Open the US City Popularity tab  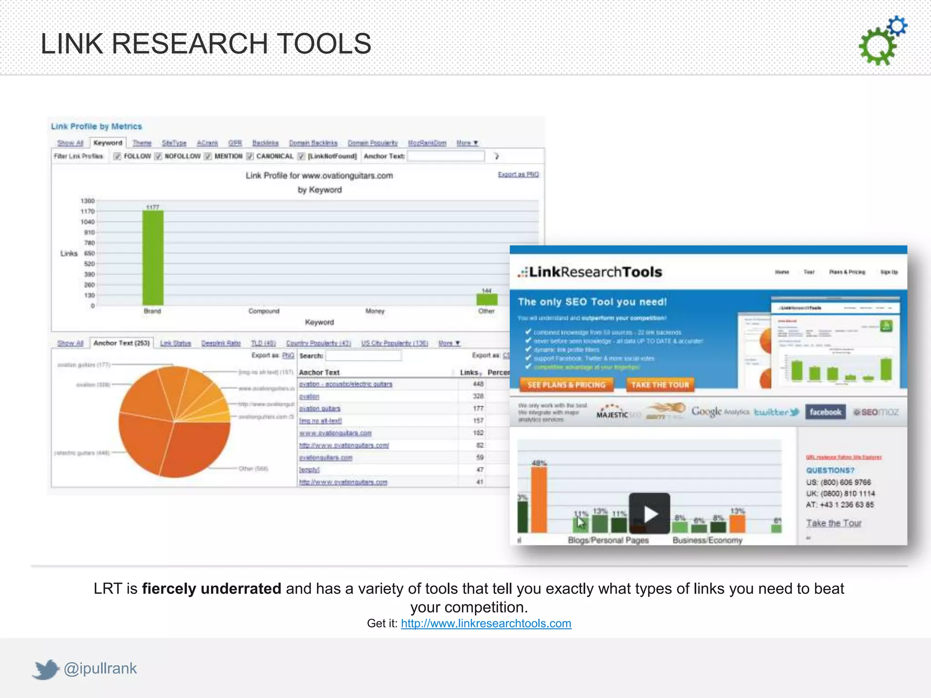coord(395,343)
